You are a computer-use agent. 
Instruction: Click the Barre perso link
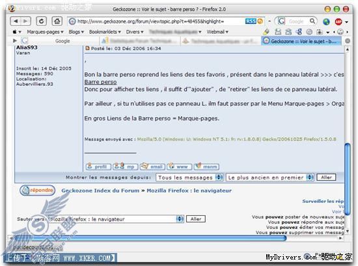point(100,82)
